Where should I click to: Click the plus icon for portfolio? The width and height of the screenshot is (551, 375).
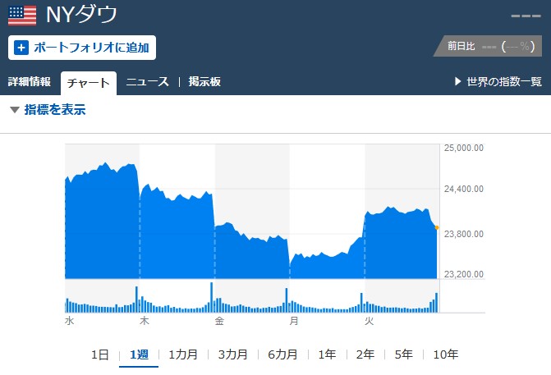(x=21, y=48)
